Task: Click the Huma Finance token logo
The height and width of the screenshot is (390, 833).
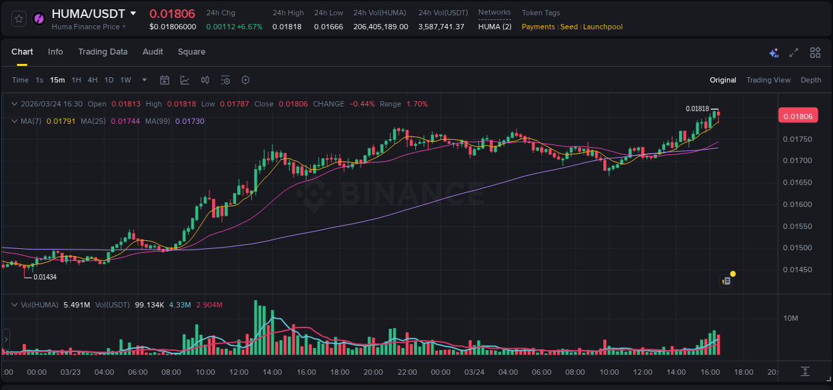Action: (x=39, y=19)
